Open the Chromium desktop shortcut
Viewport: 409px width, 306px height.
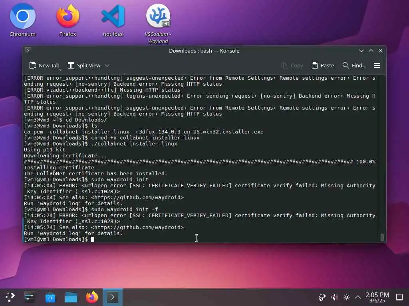pyautogui.click(x=22, y=20)
